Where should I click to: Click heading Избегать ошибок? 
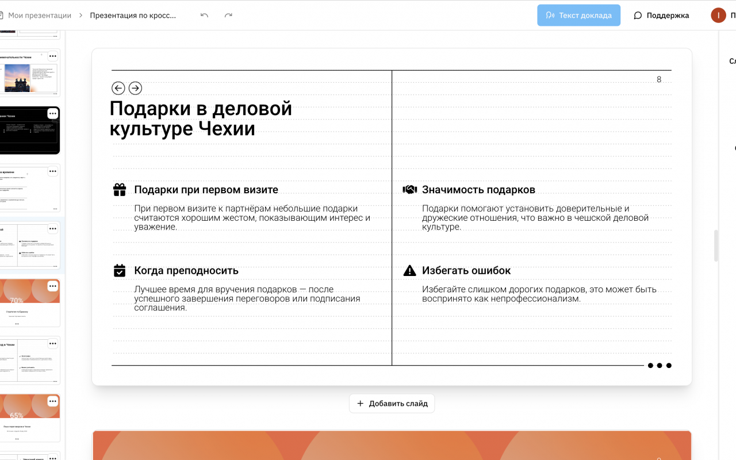[x=466, y=270]
